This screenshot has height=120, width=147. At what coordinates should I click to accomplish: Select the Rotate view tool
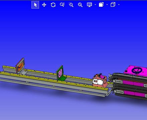pyautogui.click(x=53, y=5)
